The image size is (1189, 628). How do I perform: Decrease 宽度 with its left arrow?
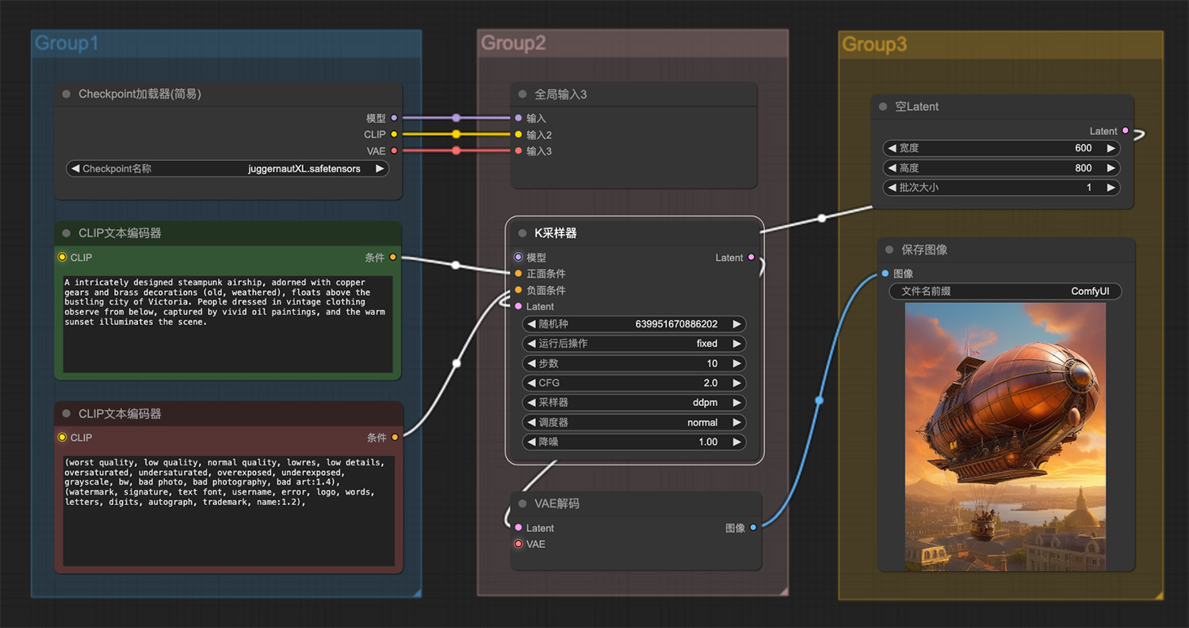click(x=892, y=148)
